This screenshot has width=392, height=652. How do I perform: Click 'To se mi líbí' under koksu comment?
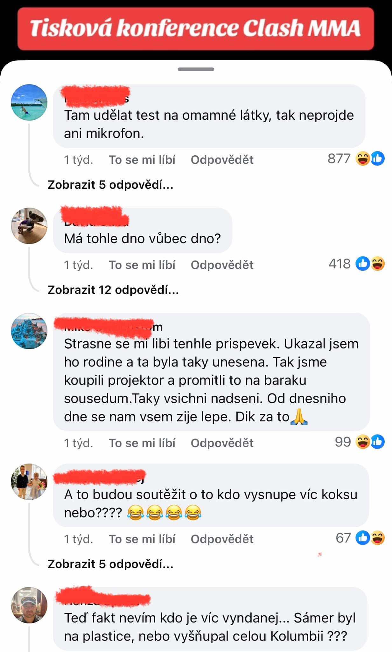pos(142,539)
